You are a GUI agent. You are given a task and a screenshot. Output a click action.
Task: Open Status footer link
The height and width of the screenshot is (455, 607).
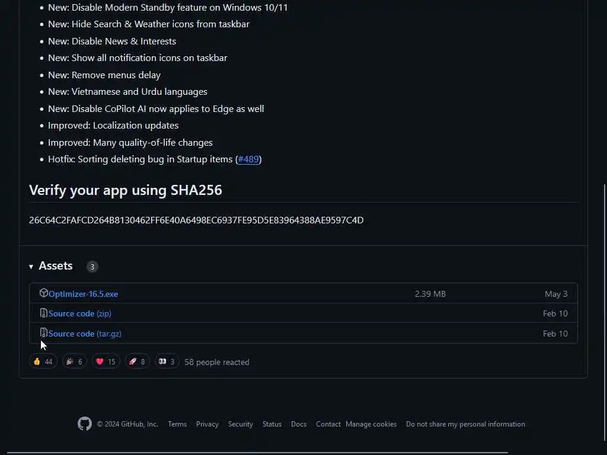272,424
